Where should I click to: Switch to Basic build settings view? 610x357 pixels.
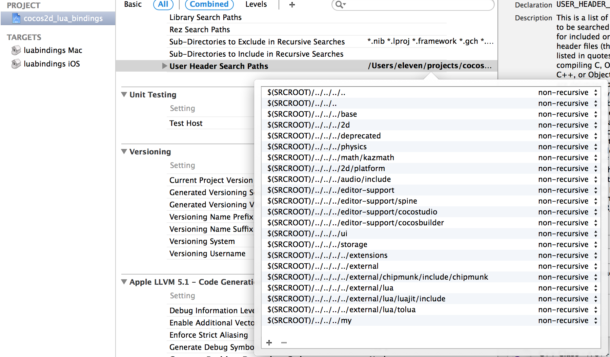(133, 4)
